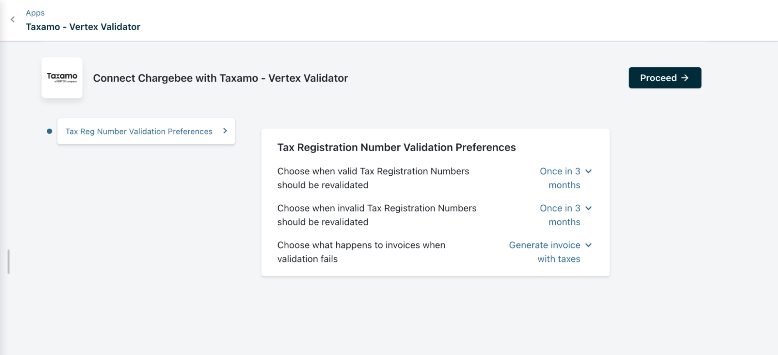Click 'Tax Registration Number Validation Preferences' card heading
Viewport: 778px width, 355px height.
coord(396,147)
